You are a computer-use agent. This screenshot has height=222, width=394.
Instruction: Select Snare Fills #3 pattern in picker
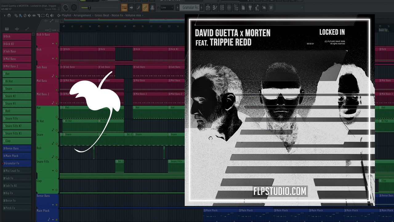click(x=17, y=134)
